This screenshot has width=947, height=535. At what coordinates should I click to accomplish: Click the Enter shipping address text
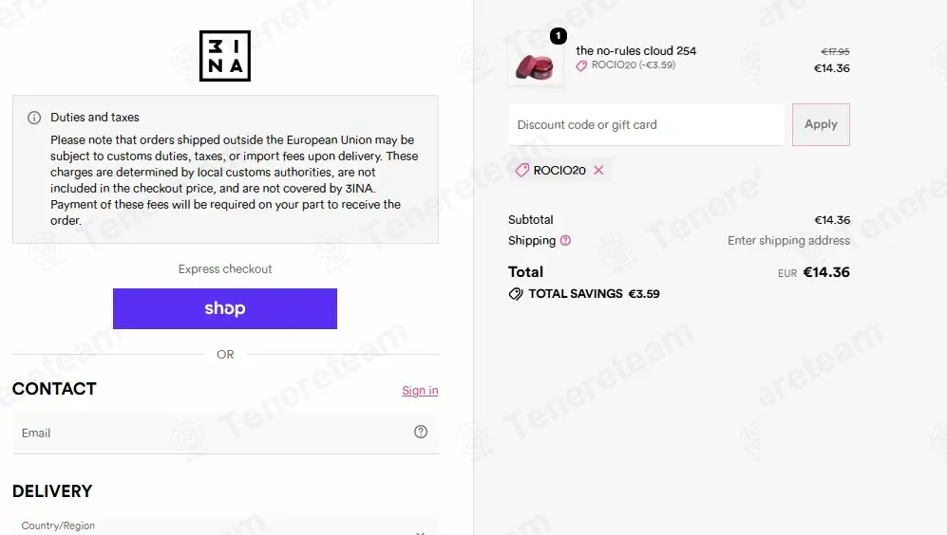point(788,241)
